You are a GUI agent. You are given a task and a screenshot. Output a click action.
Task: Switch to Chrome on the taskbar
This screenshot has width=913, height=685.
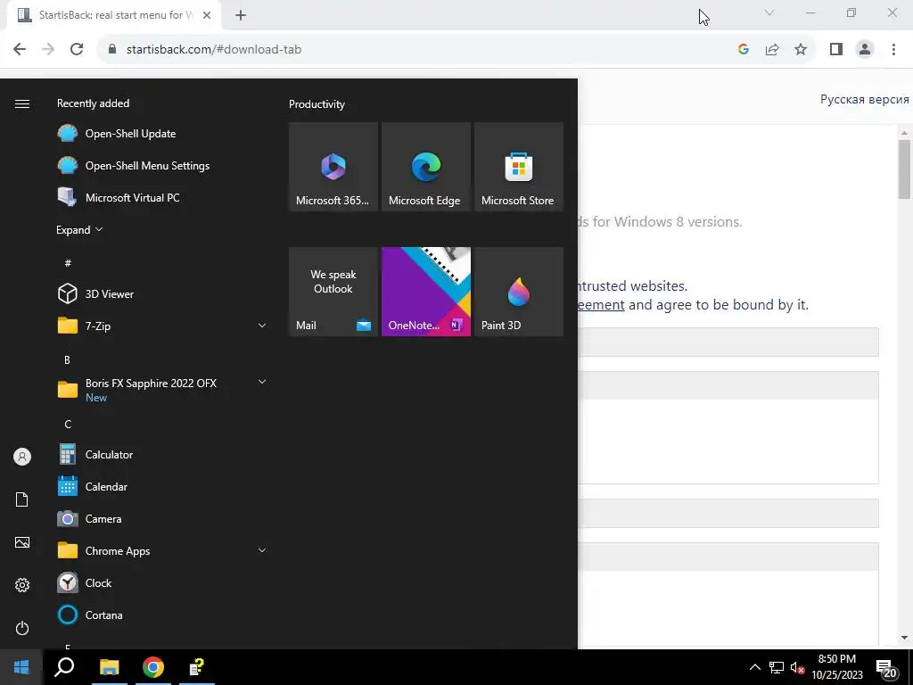point(153,667)
